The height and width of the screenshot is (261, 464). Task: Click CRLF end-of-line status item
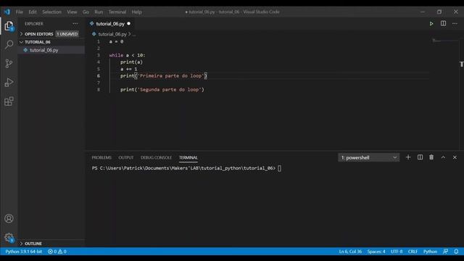[x=413, y=252]
